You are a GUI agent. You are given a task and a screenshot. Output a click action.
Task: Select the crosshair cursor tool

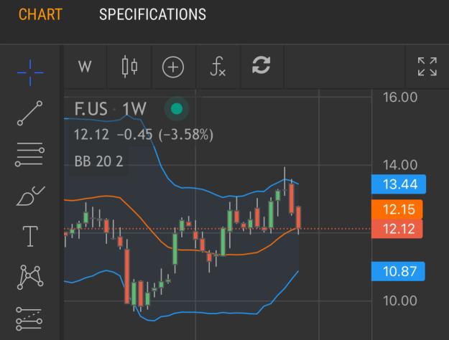(x=30, y=72)
